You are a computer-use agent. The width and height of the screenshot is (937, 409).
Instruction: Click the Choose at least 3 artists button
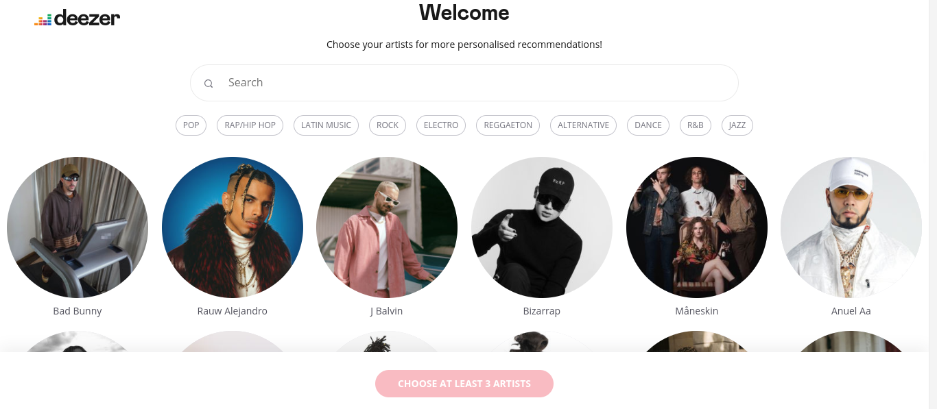(x=464, y=384)
